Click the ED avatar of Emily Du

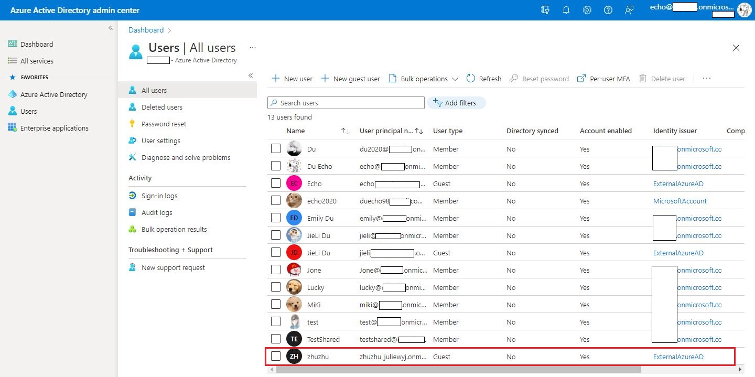pyautogui.click(x=294, y=218)
